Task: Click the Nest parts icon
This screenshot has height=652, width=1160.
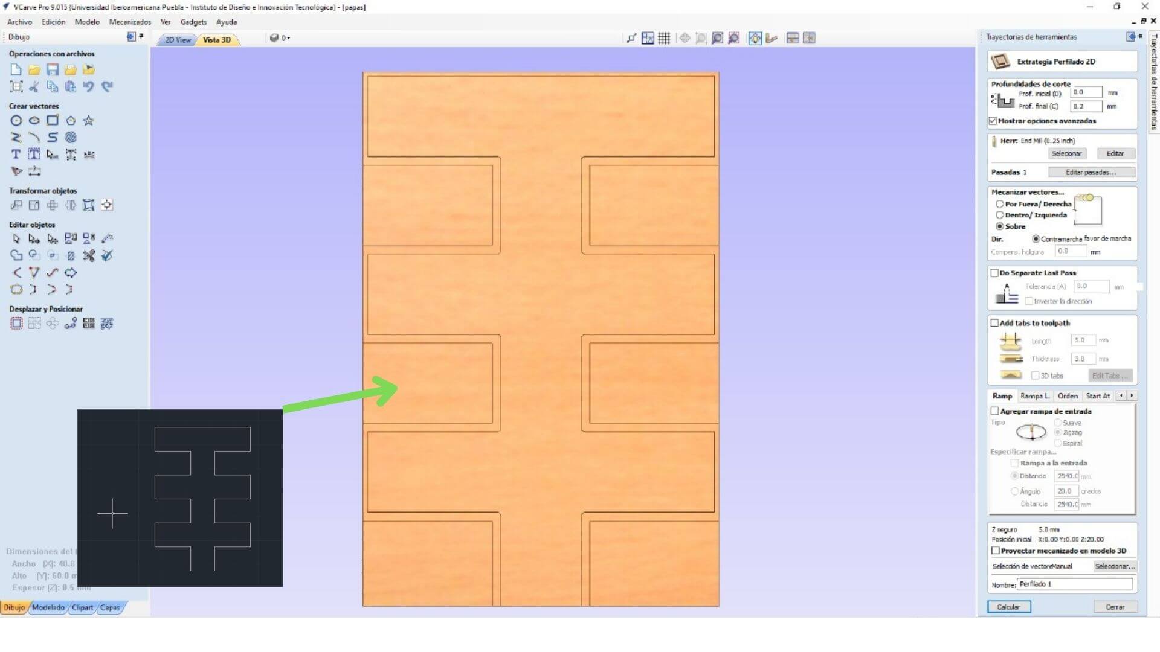Action: tap(107, 324)
